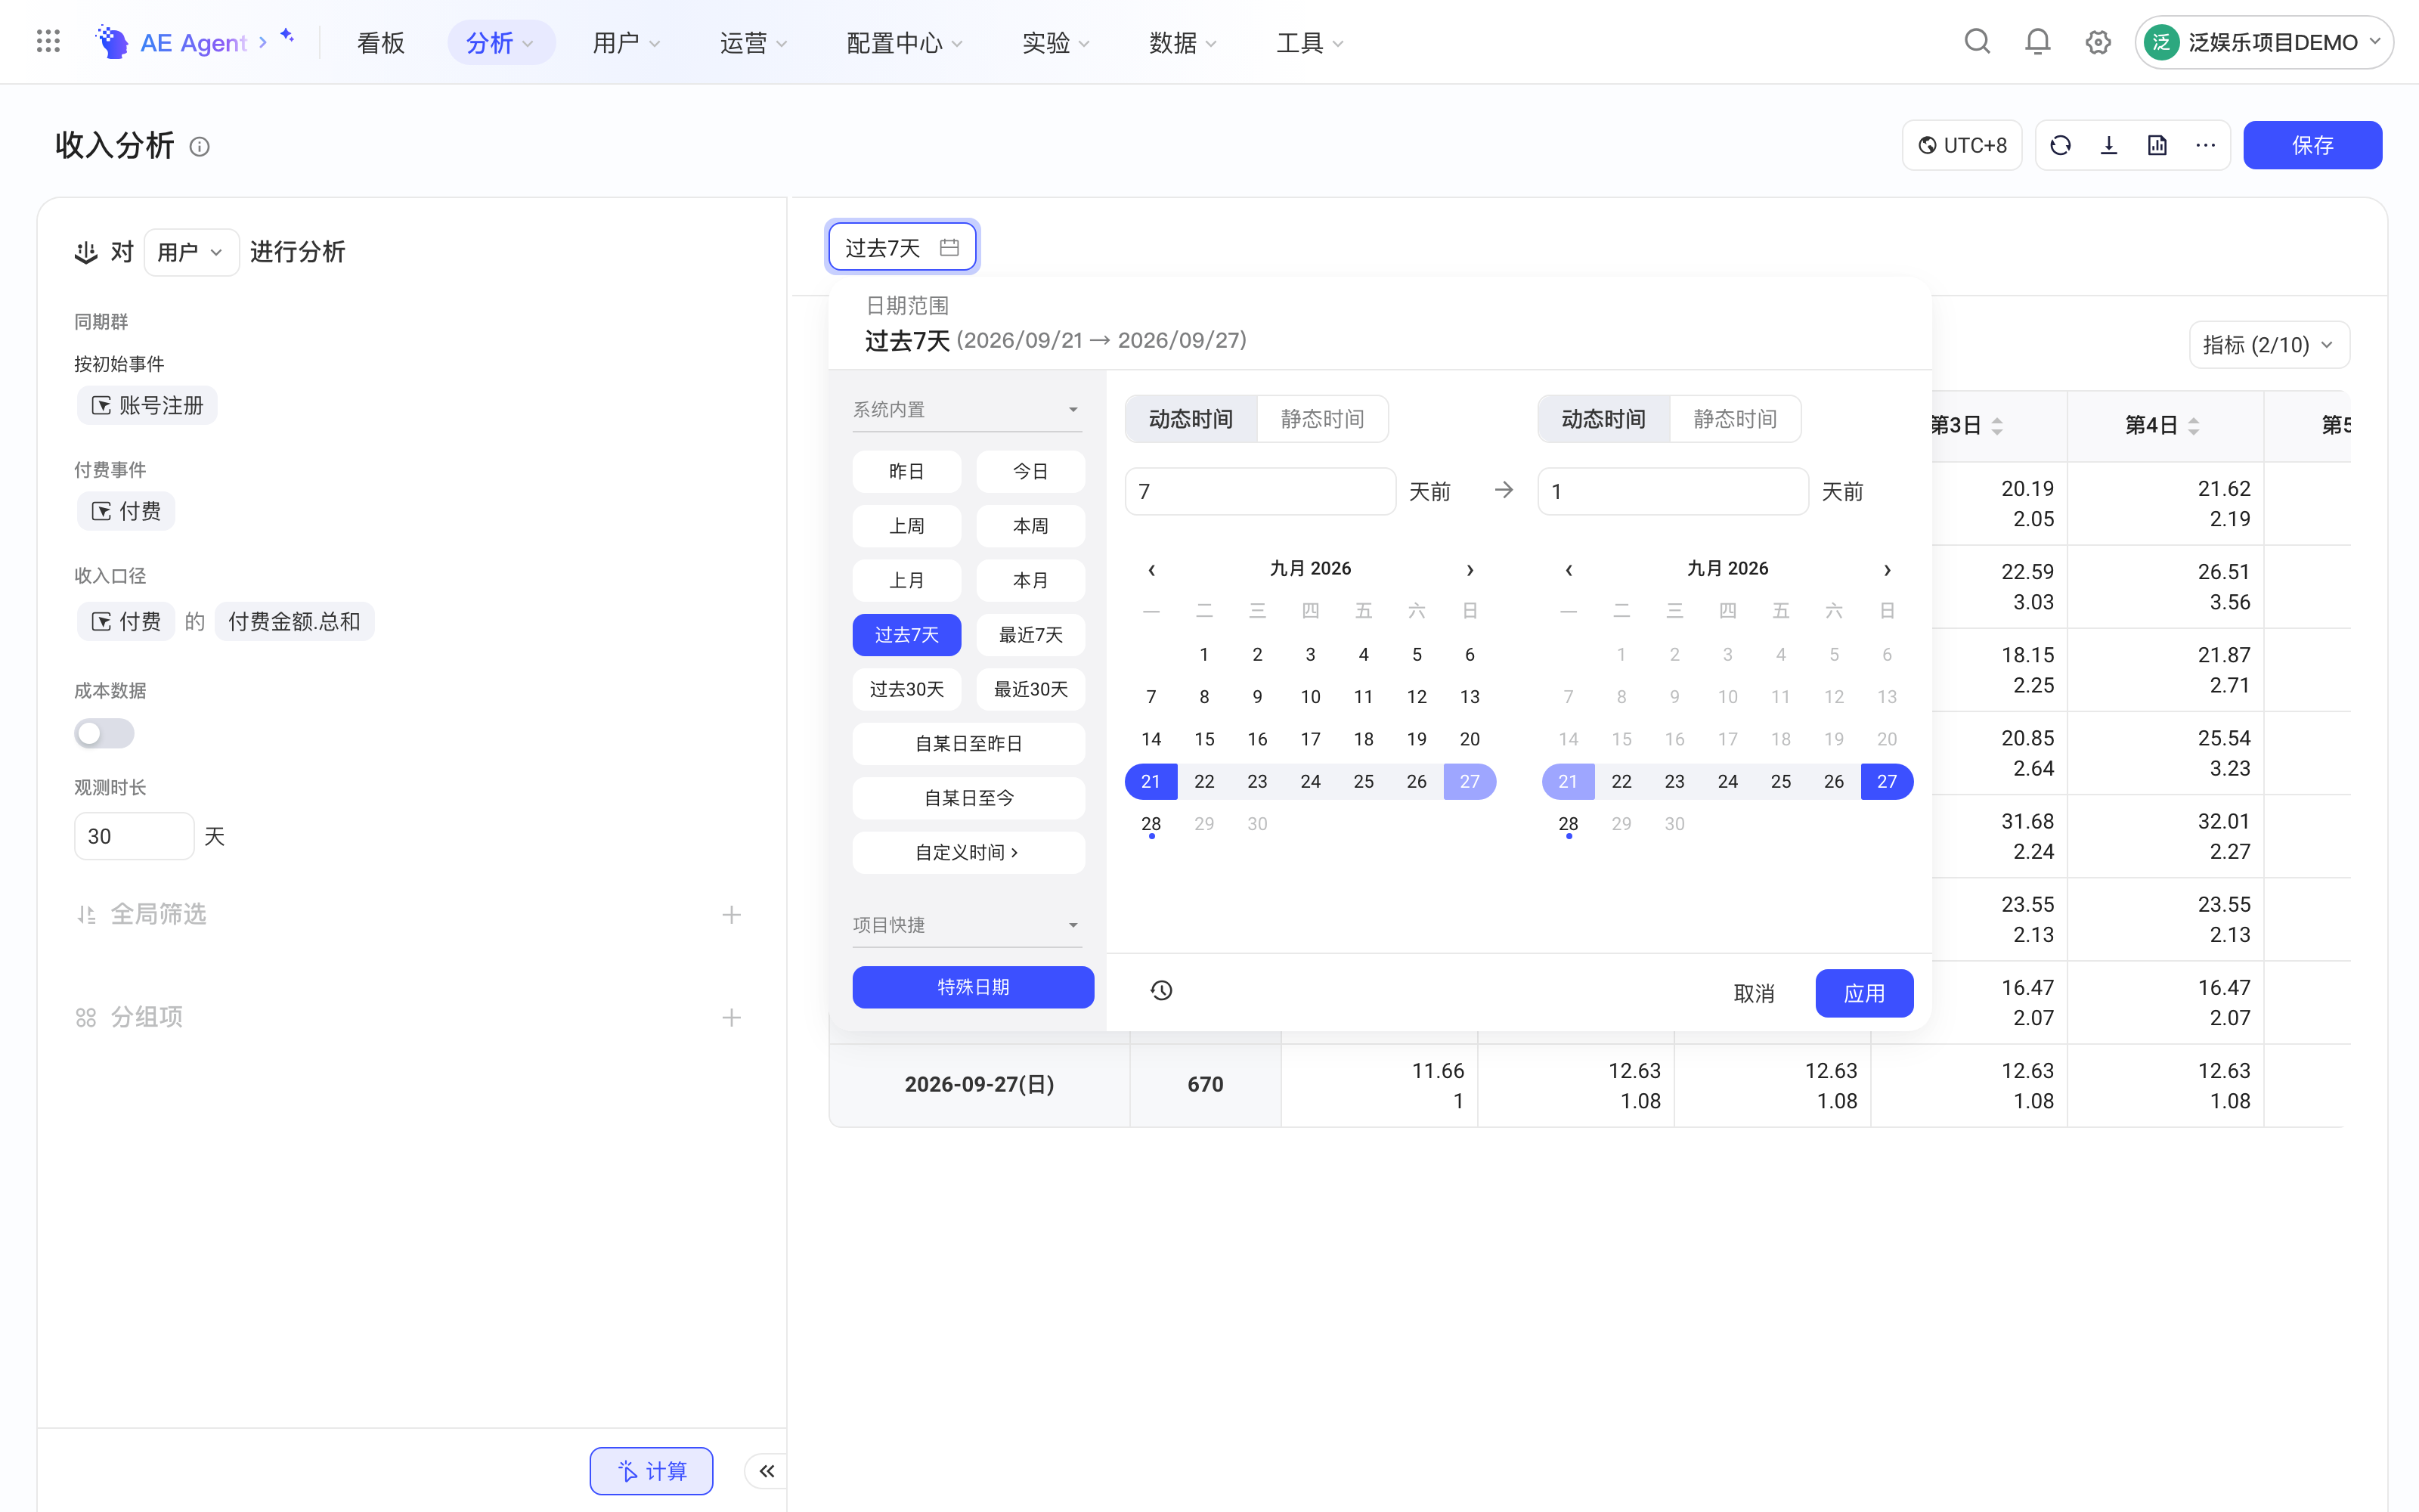Go to next month in left calendar
The height and width of the screenshot is (1512, 2419).
(1470, 569)
